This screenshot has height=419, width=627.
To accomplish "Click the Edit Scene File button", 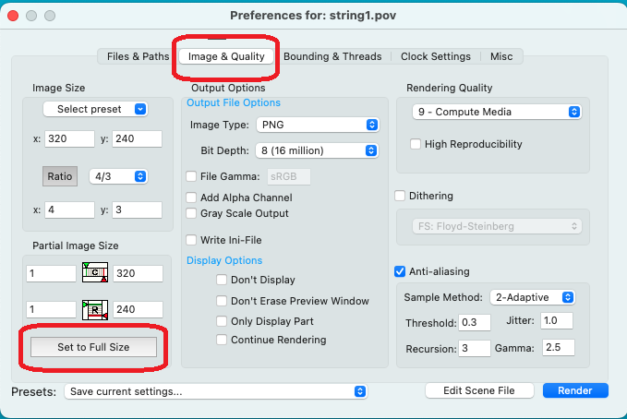I will (480, 390).
